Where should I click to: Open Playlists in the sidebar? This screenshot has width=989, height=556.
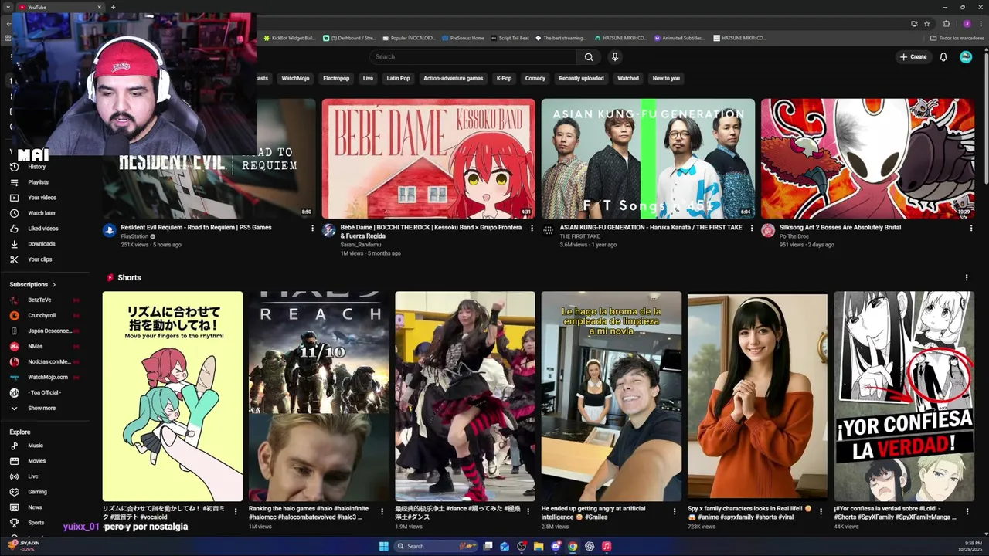click(38, 182)
